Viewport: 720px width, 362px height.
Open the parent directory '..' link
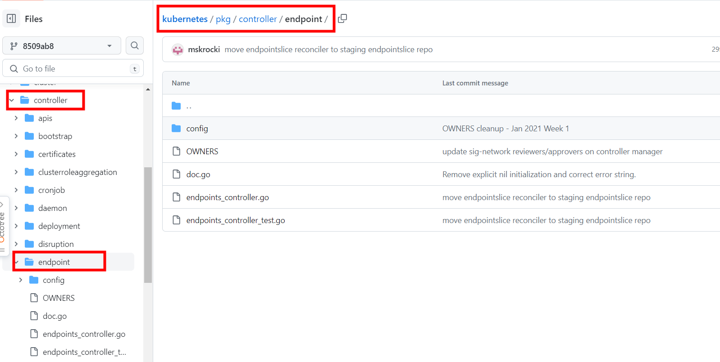pyautogui.click(x=189, y=106)
